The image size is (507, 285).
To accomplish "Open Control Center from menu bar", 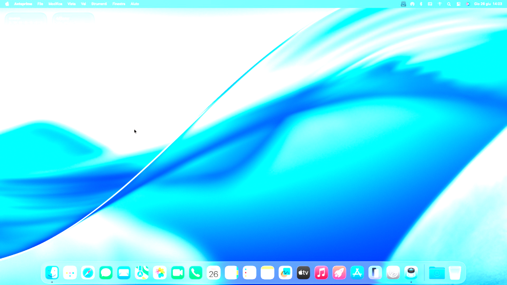I will (458, 4).
